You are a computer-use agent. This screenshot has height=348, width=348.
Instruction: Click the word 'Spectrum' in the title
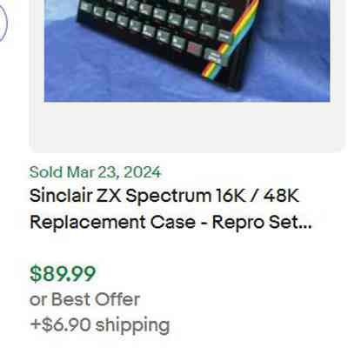coord(169,197)
